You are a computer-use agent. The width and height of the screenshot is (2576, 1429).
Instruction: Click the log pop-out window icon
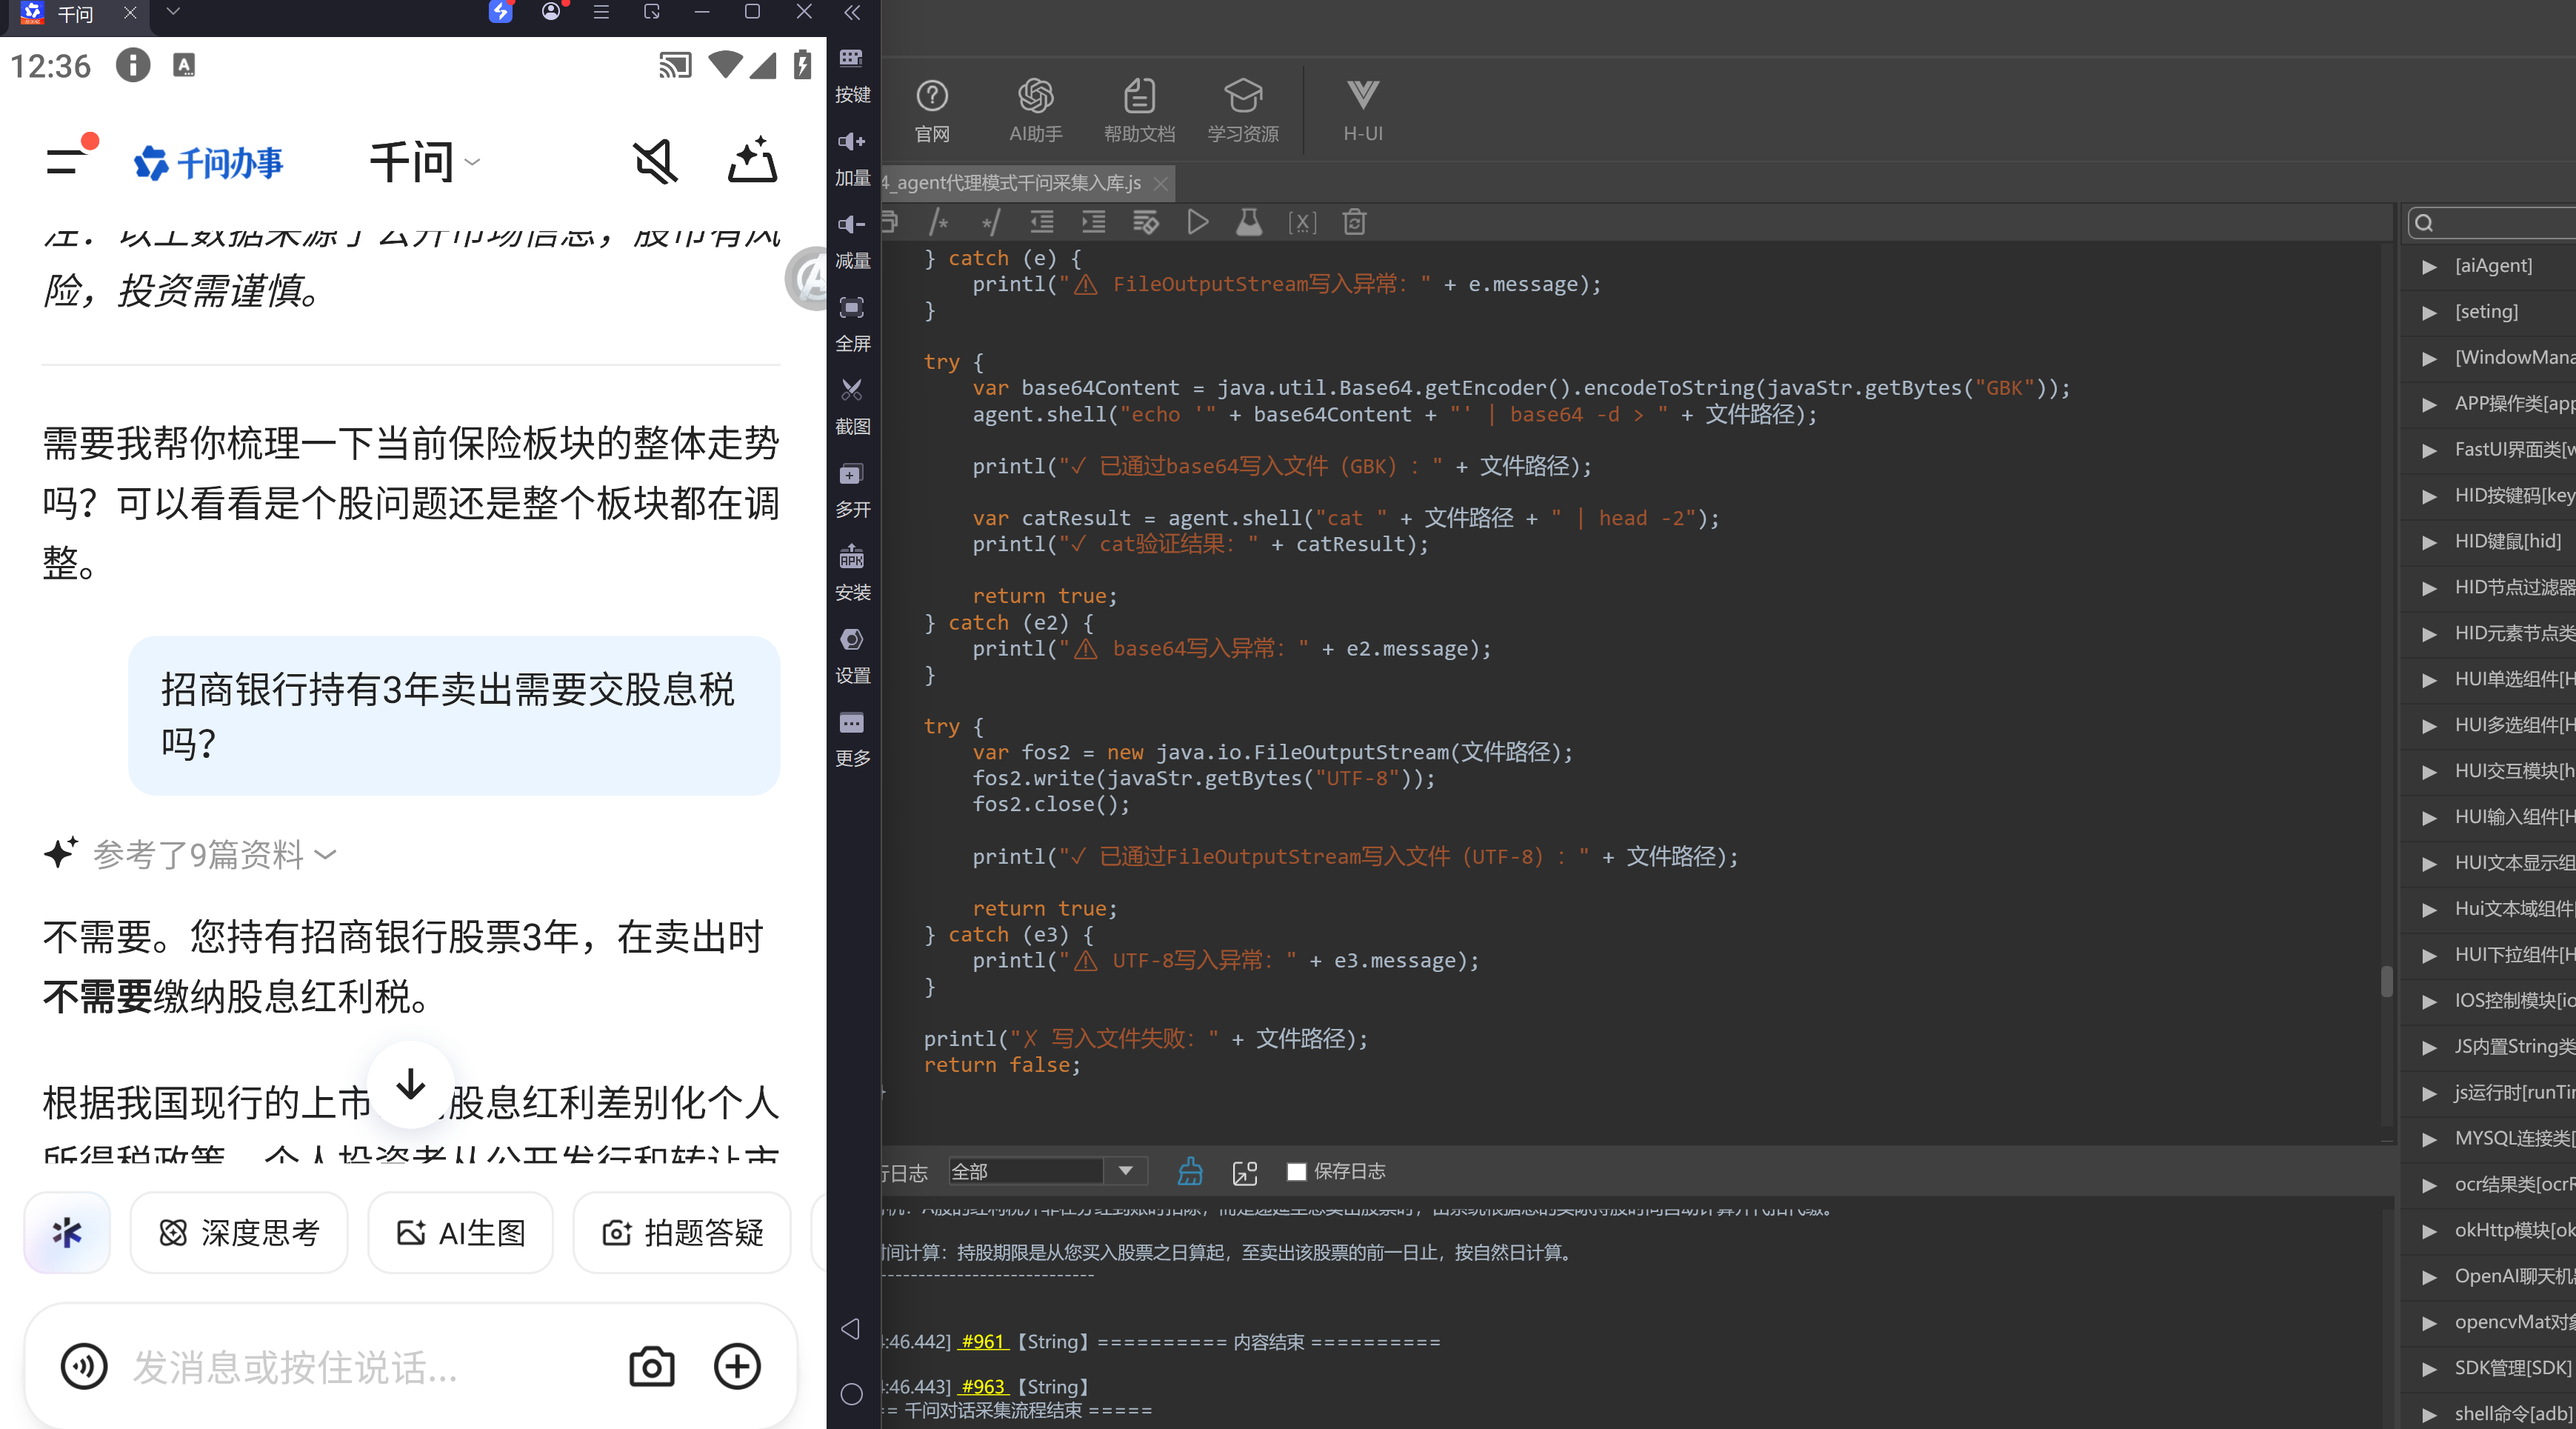point(1245,1172)
